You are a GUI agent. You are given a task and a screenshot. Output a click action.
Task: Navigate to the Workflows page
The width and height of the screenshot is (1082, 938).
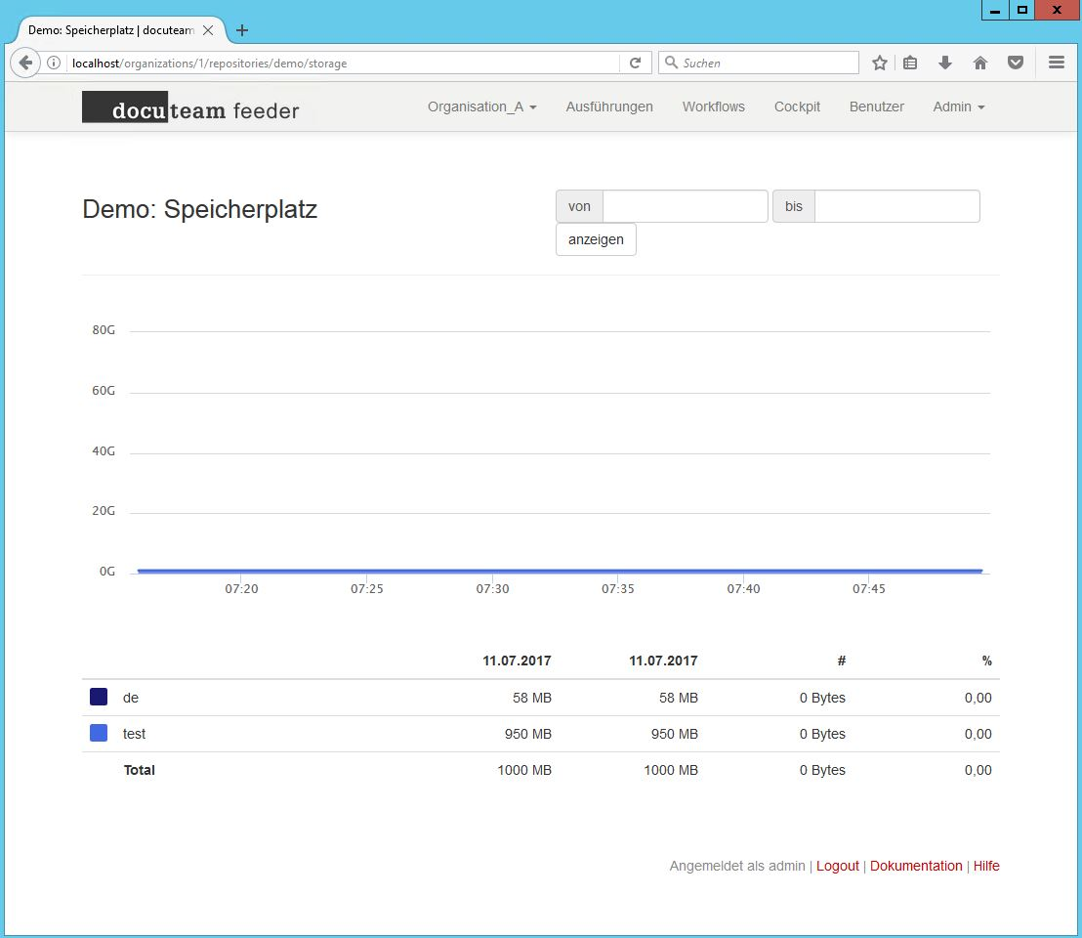click(713, 107)
